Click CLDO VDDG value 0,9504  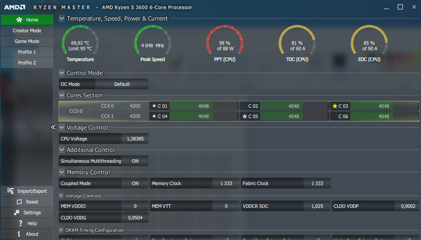pos(135,218)
